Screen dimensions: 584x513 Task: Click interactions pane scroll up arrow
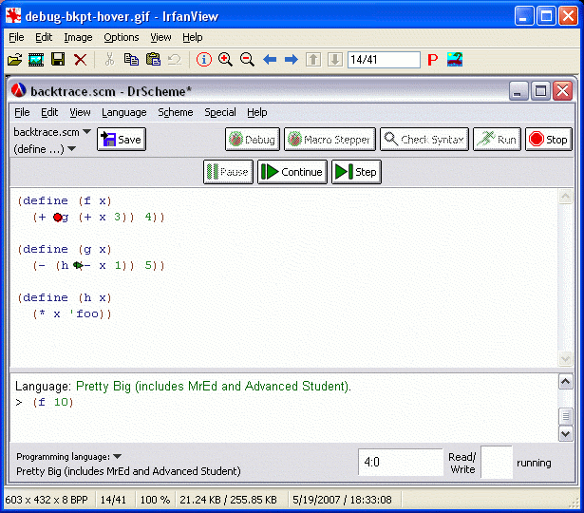coord(565,381)
